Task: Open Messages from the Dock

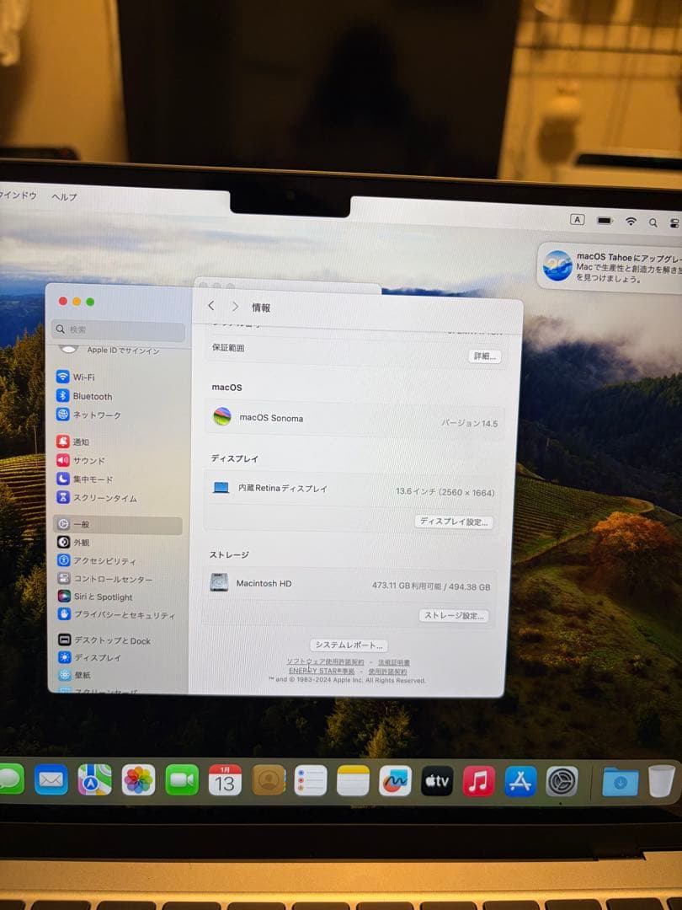Action: click(10, 779)
